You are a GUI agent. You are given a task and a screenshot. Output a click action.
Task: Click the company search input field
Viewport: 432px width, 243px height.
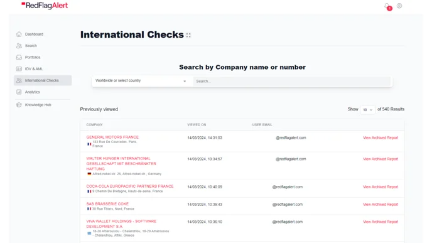coord(292,81)
